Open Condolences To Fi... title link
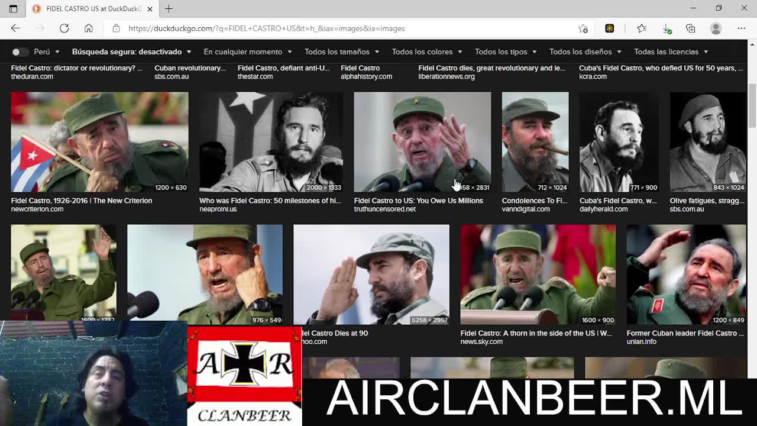This screenshot has width=757, height=426. click(x=535, y=201)
